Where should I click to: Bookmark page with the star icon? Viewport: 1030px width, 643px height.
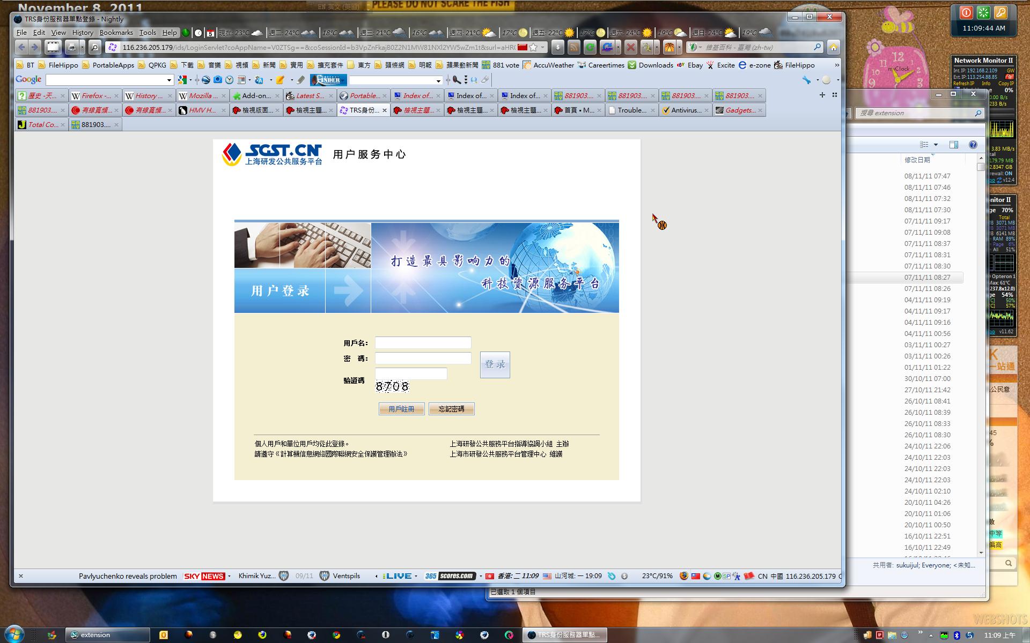point(533,47)
